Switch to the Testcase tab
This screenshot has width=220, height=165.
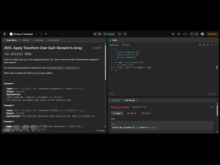click(114, 100)
